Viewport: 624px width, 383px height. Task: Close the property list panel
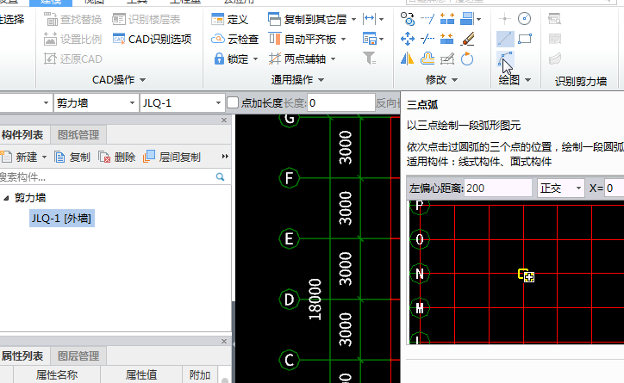[x=224, y=341]
